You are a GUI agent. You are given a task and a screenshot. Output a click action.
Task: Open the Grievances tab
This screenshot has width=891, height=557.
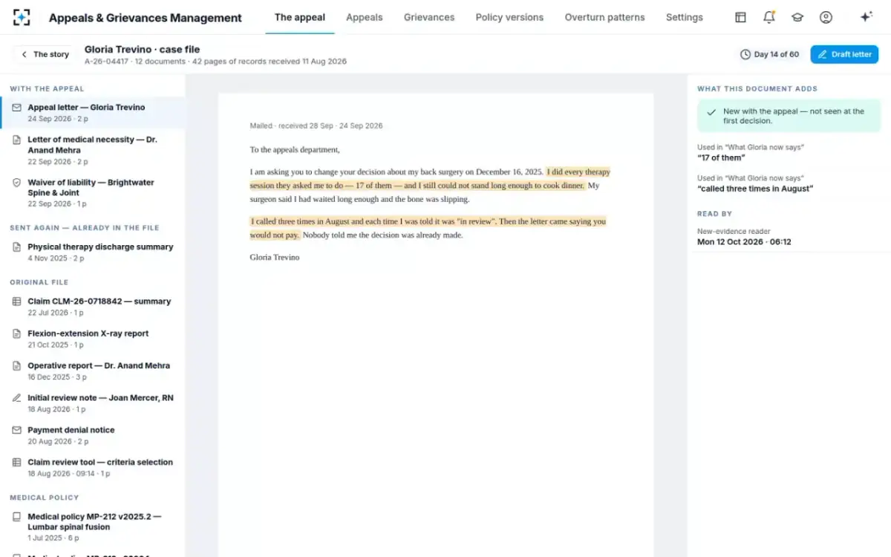pyautogui.click(x=429, y=17)
